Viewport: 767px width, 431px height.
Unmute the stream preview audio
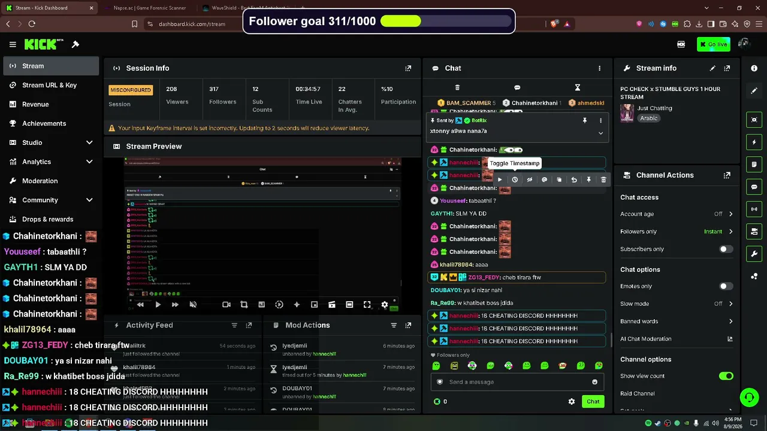click(x=193, y=305)
